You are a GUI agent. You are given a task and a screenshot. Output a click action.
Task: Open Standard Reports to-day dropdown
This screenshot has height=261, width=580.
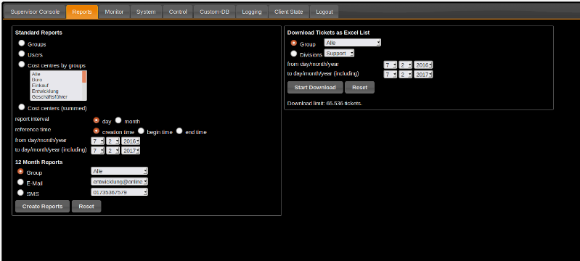(x=98, y=151)
